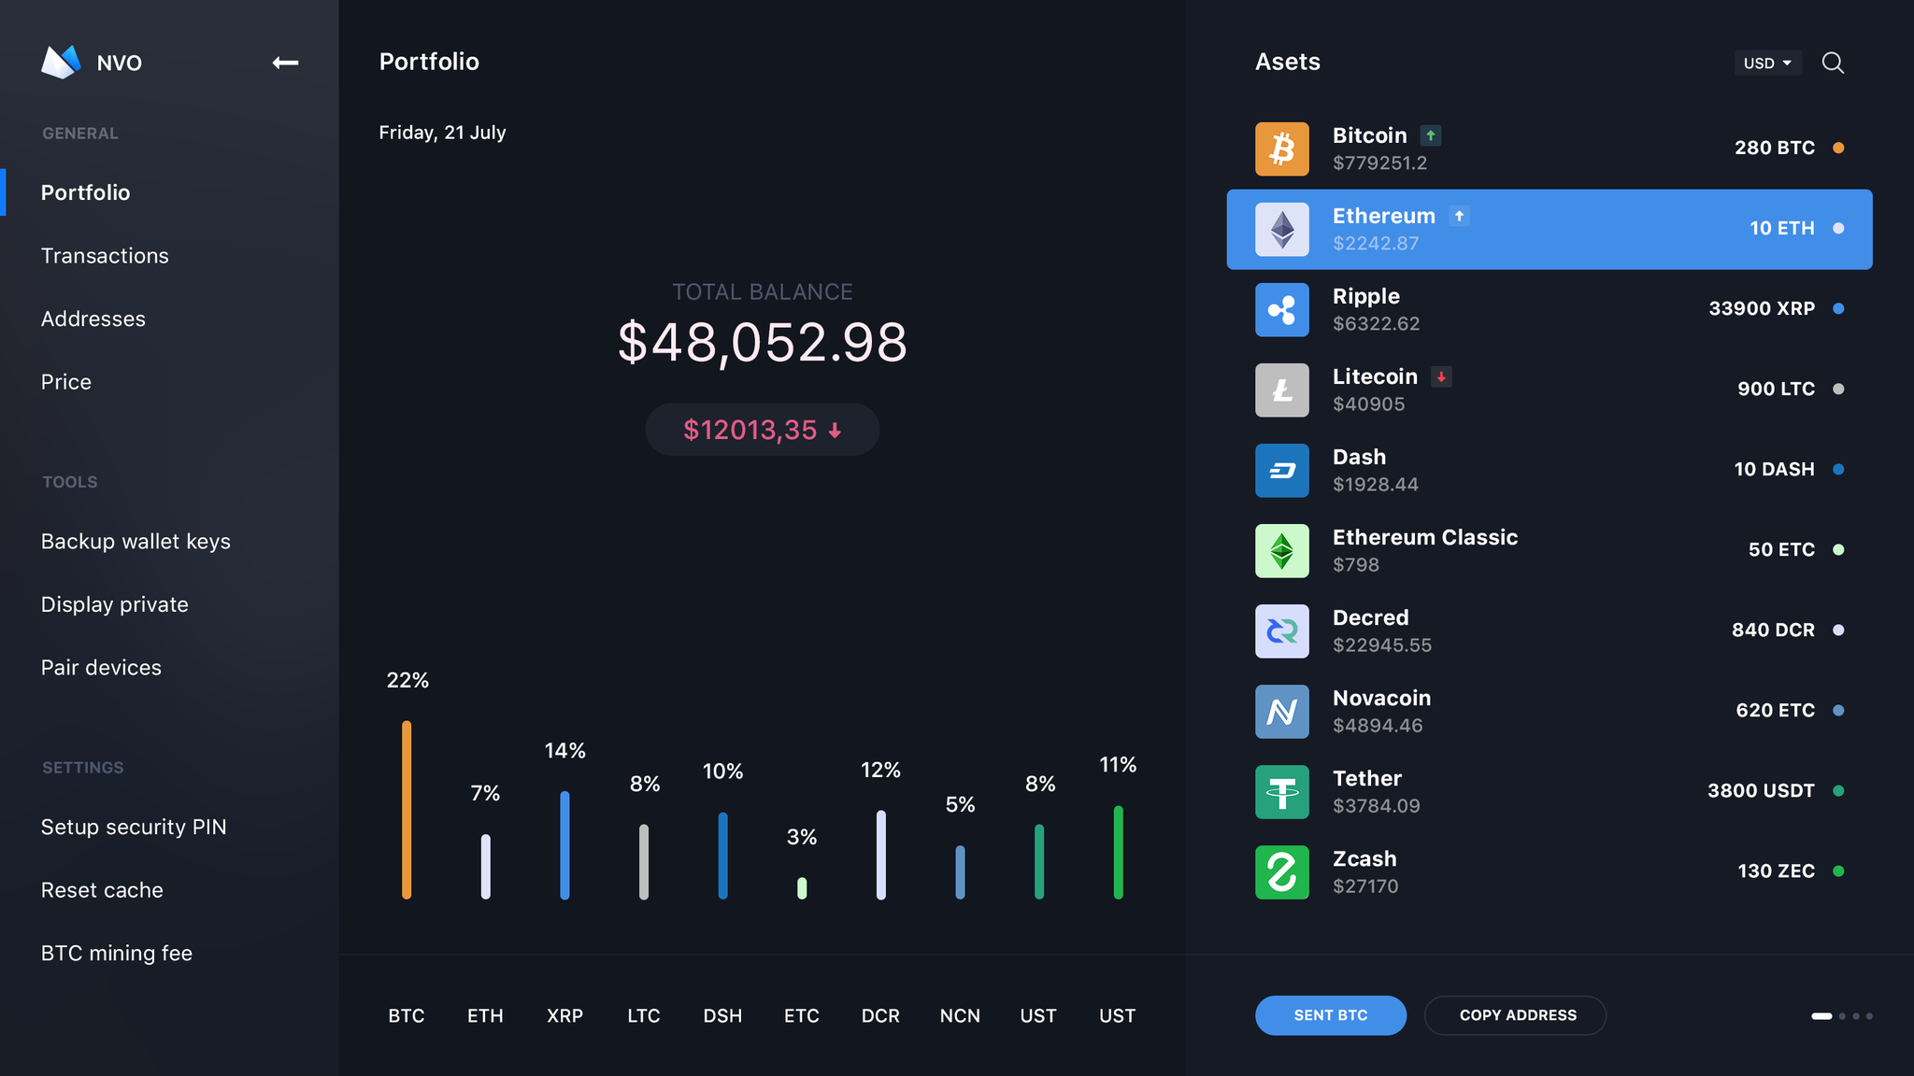This screenshot has width=1914, height=1076.
Task: Click the Novacoin coin icon
Action: (1282, 711)
